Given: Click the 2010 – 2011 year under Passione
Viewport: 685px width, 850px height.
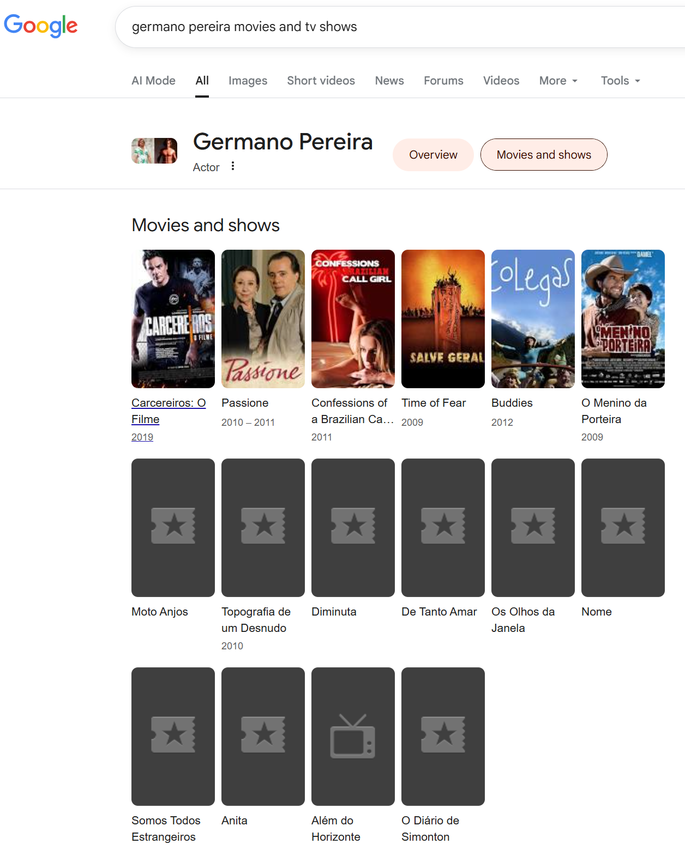Looking at the screenshot, I should [248, 423].
